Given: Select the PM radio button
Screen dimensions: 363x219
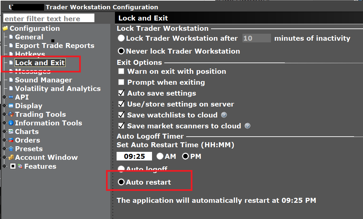Looking at the screenshot, I should pos(185,156).
